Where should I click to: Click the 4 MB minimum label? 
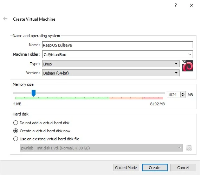[17, 104]
